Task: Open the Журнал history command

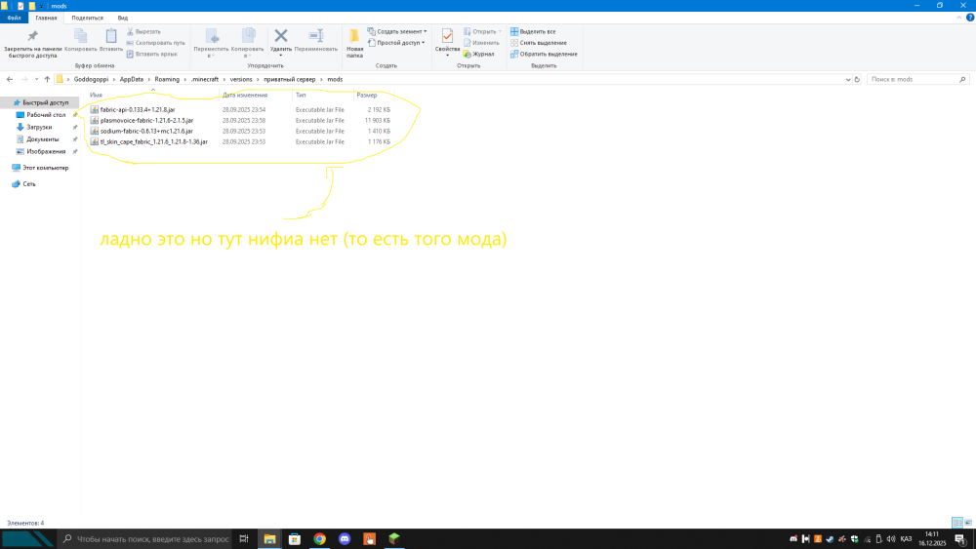Action: pyautogui.click(x=478, y=54)
